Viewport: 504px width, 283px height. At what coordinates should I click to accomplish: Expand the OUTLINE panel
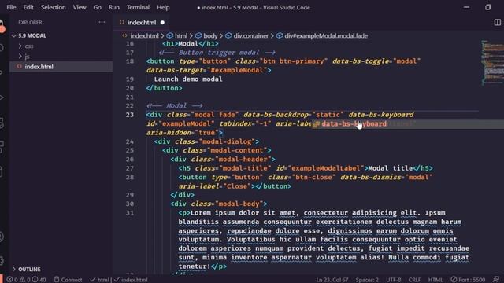pyautogui.click(x=29, y=269)
